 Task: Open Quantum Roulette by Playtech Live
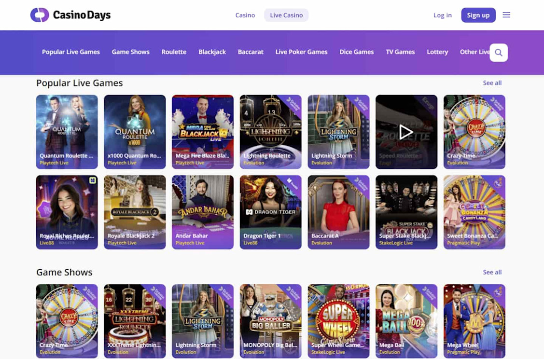(x=67, y=132)
